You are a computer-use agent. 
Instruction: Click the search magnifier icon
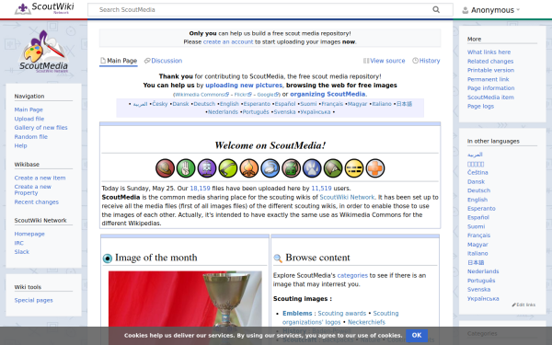point(436,10)
